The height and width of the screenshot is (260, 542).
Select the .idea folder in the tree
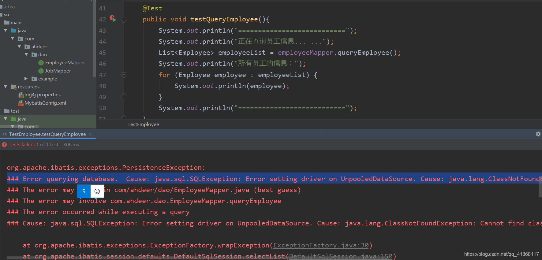pyautogui.click(x=9, y=6)
